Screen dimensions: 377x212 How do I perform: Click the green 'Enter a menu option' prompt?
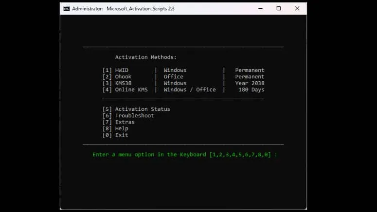tap(185, 155)
